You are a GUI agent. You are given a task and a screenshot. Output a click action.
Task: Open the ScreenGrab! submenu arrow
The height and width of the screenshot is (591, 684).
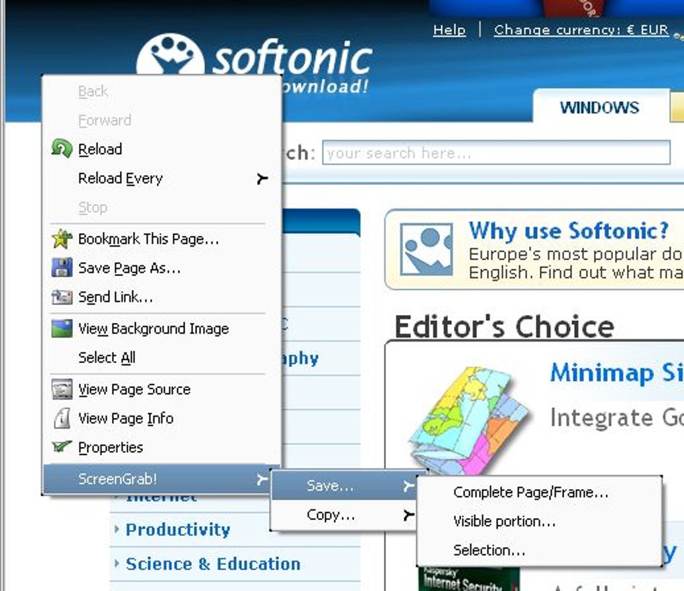point(262,479)
